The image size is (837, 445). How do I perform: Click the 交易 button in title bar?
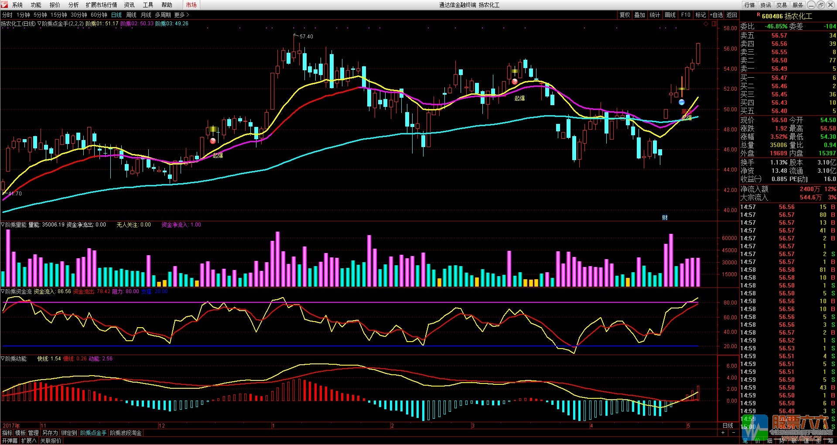[781, 5]
